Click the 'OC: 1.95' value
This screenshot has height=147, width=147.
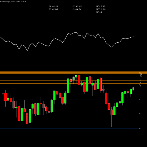(101, 6)
